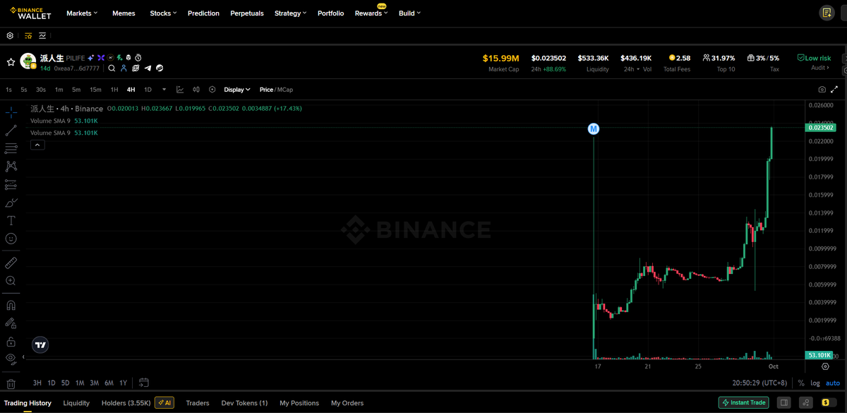Enter fullscreen chart mode

point(834,90)
